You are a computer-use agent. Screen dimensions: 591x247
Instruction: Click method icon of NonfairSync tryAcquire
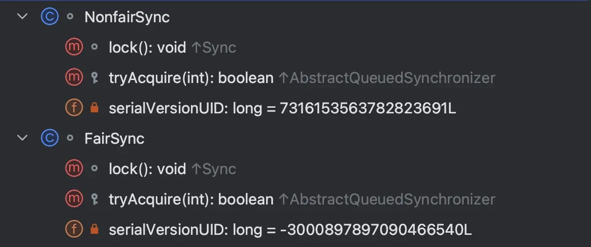pyautogui.click(x=74, y=77)
